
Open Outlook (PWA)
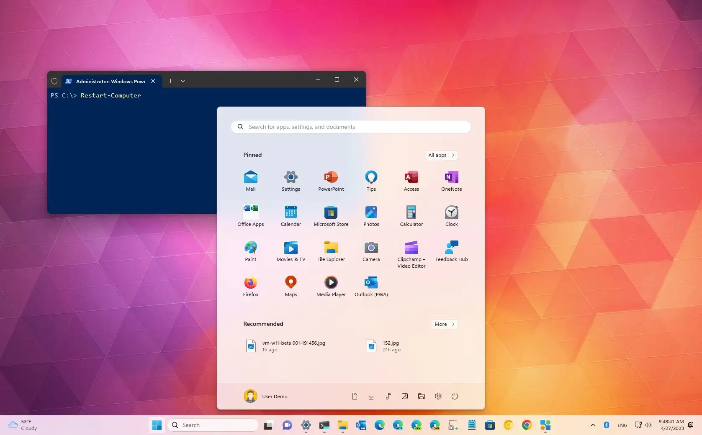[371, 286]
